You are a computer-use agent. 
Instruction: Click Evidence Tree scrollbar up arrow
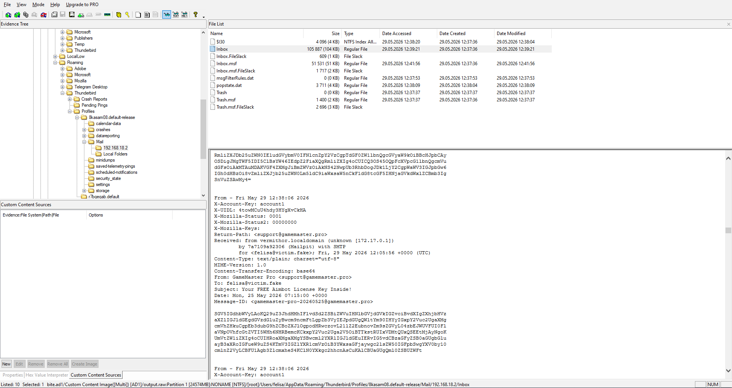click(x=203, y=33)
